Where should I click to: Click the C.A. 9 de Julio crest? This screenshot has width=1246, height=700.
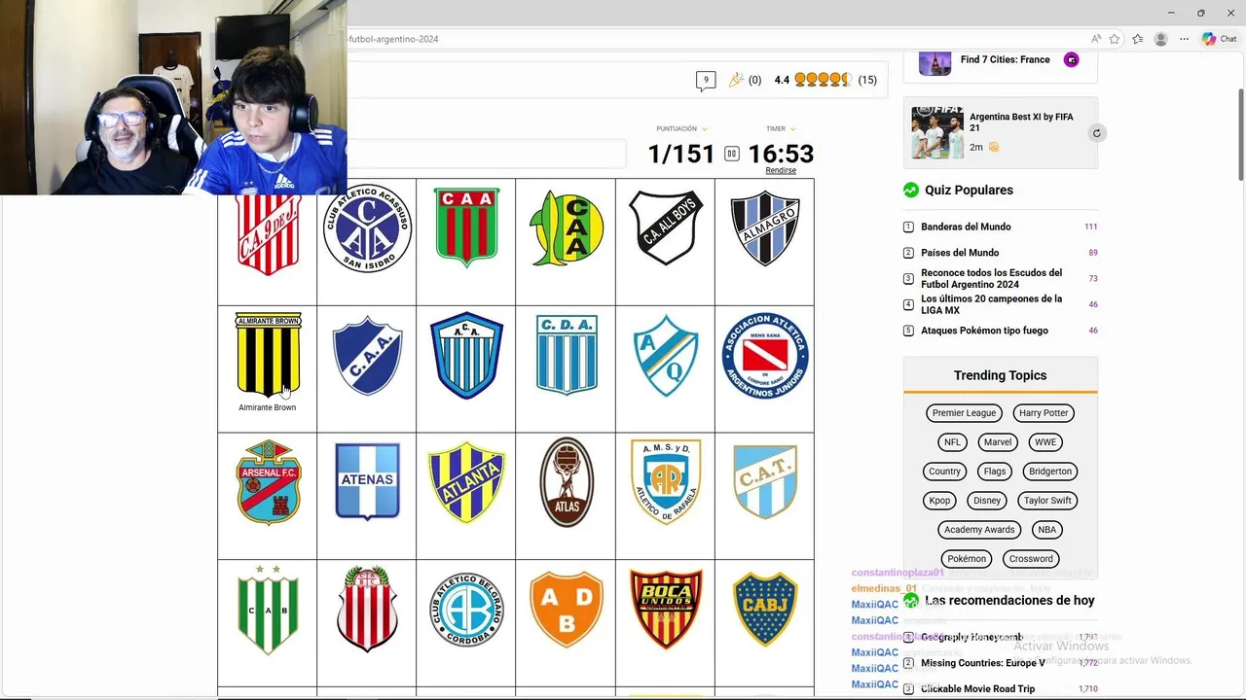(x=268, y=234)
